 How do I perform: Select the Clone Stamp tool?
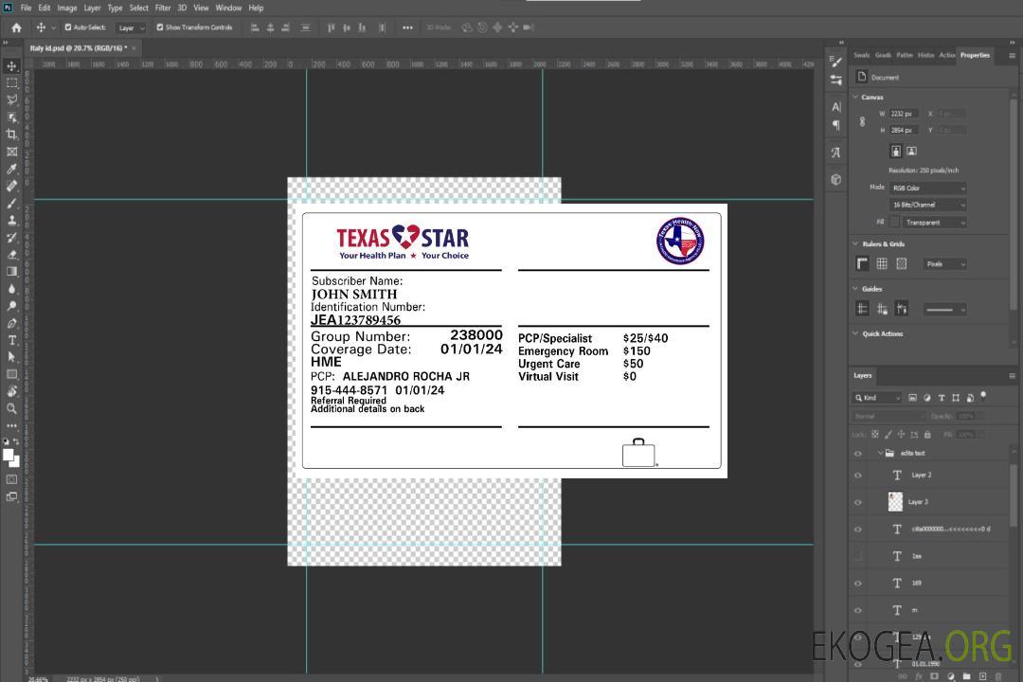click(x=11, y=220)
